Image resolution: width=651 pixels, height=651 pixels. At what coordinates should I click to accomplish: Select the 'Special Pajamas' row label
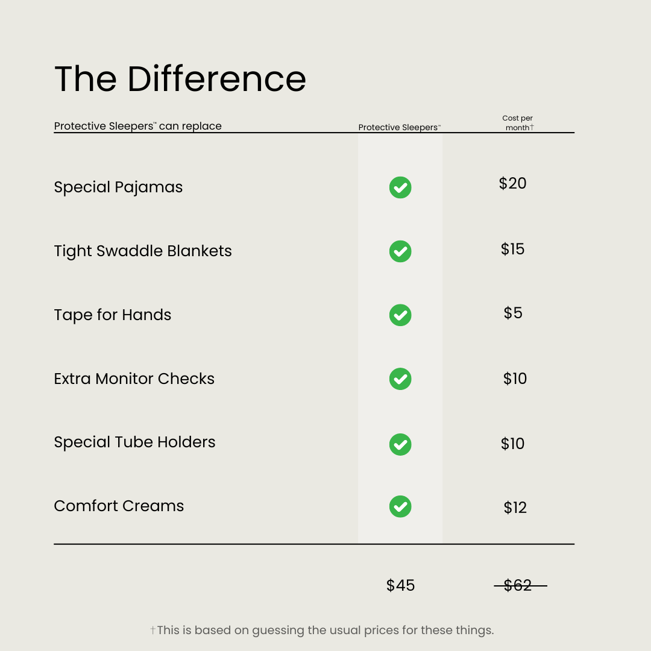(x=118, y=187)
